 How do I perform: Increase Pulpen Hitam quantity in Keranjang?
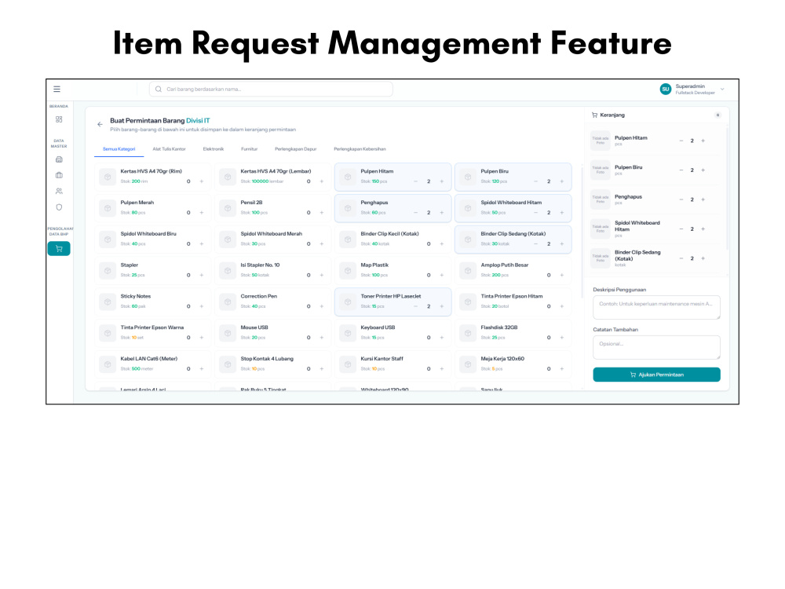tap(703, 141)
